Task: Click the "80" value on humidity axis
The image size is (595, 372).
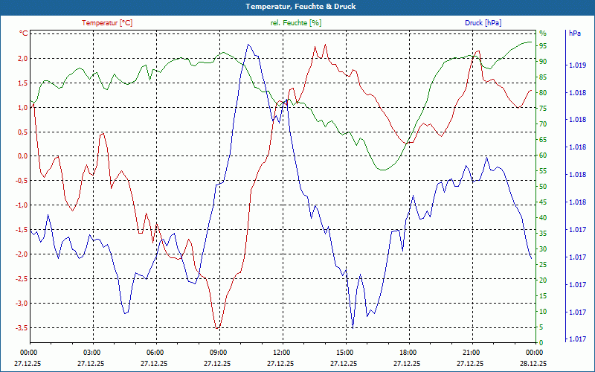Action: pos(543,93)
